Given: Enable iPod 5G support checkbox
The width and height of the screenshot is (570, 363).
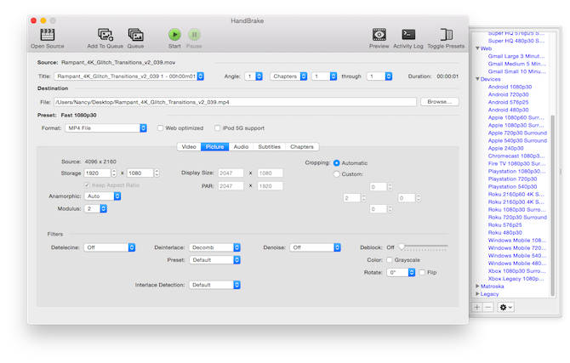Looking at the screenshot, I should coord(218,128).
